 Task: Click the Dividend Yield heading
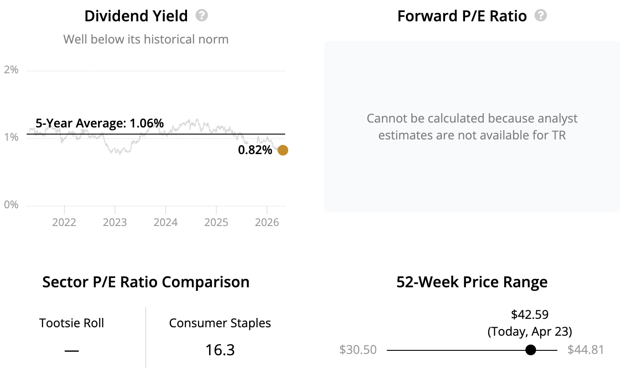pos(136,16)
